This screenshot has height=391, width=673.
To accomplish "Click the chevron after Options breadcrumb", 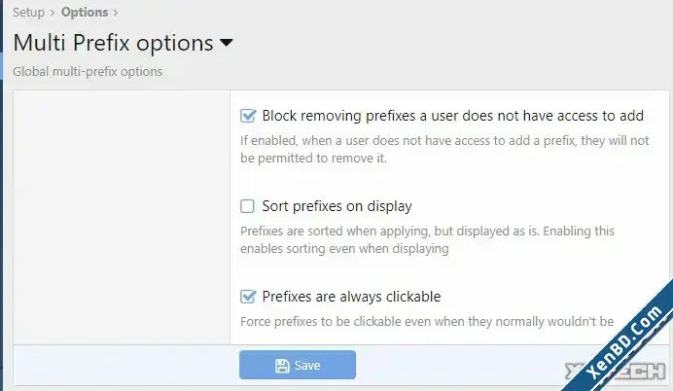I will tap(115, 13).
